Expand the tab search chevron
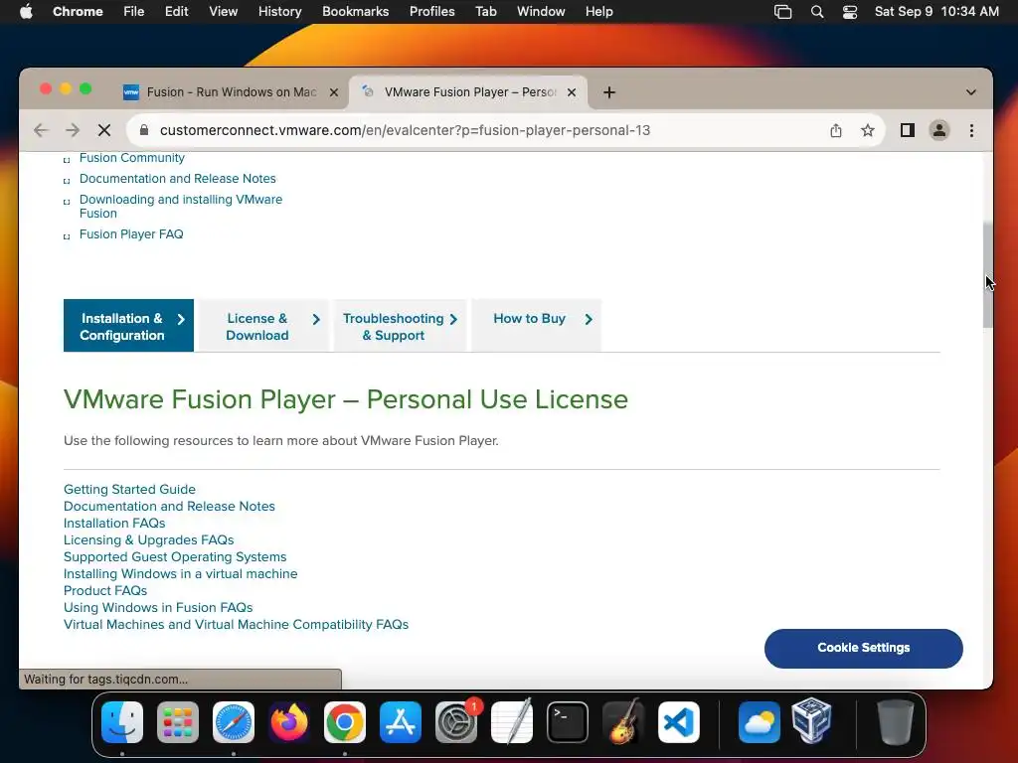 tap(970, 92)
